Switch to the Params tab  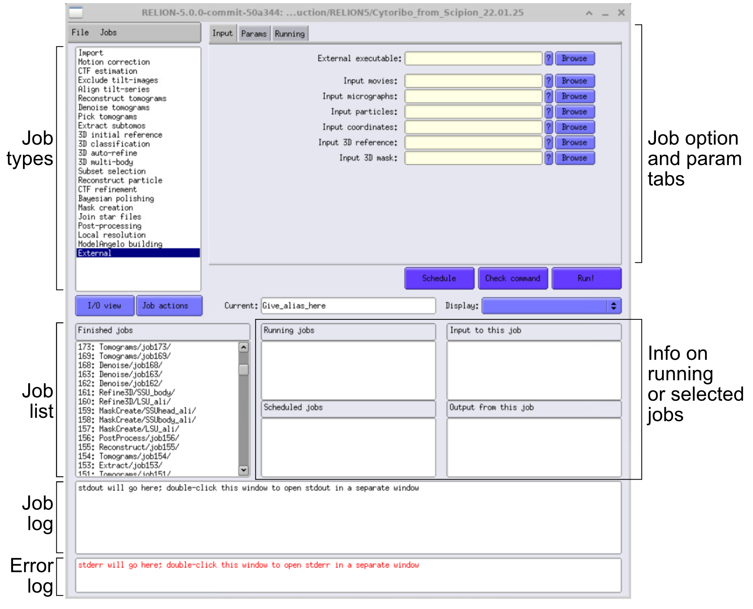254,34
